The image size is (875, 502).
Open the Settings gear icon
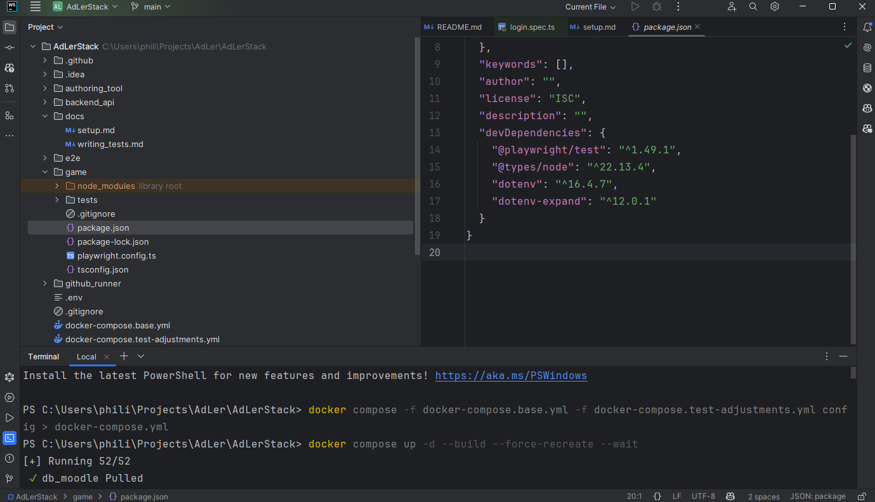click(x=774, y=6)
